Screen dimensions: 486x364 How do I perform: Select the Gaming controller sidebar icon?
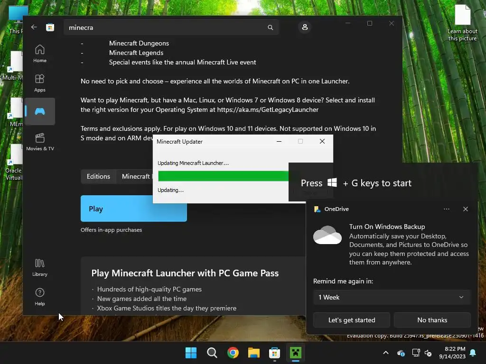pyautogui.click(x=40, y=111)
